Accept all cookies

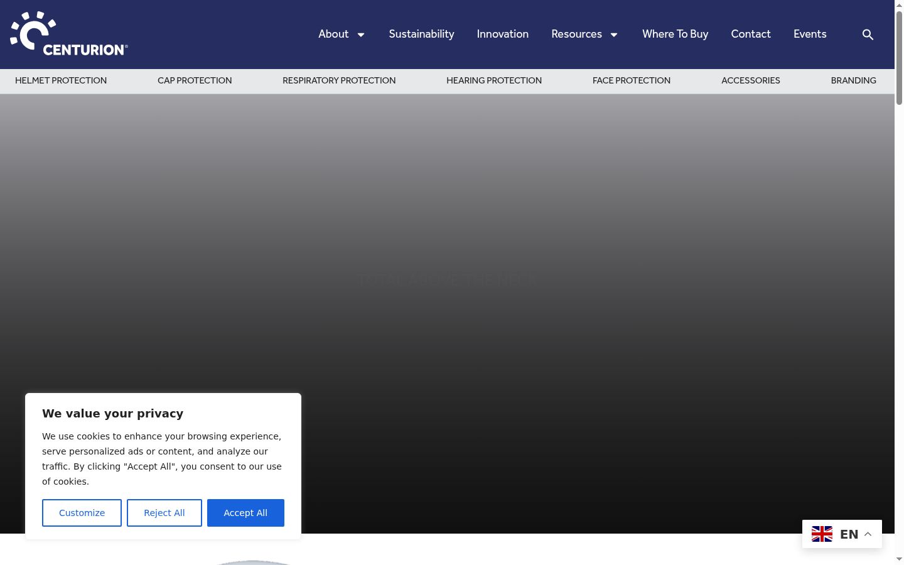(x=245, y=513)
